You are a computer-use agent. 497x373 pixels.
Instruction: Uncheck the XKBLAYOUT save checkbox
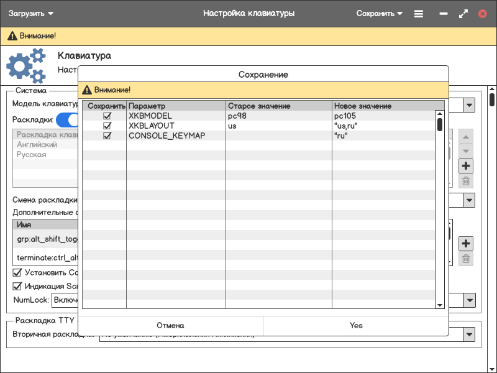[107, 126]
